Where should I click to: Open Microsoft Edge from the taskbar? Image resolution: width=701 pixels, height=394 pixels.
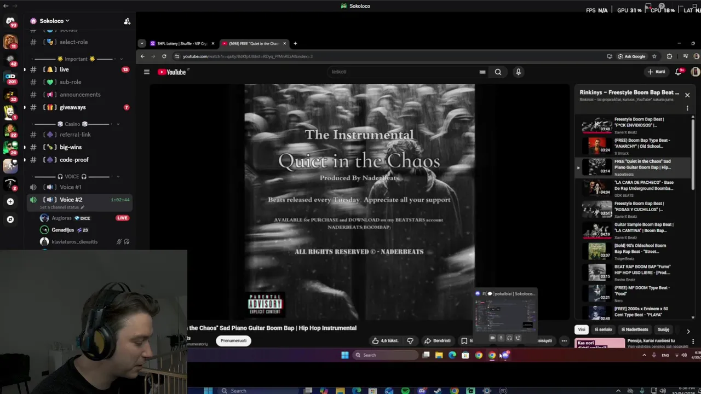coord(452,355)
